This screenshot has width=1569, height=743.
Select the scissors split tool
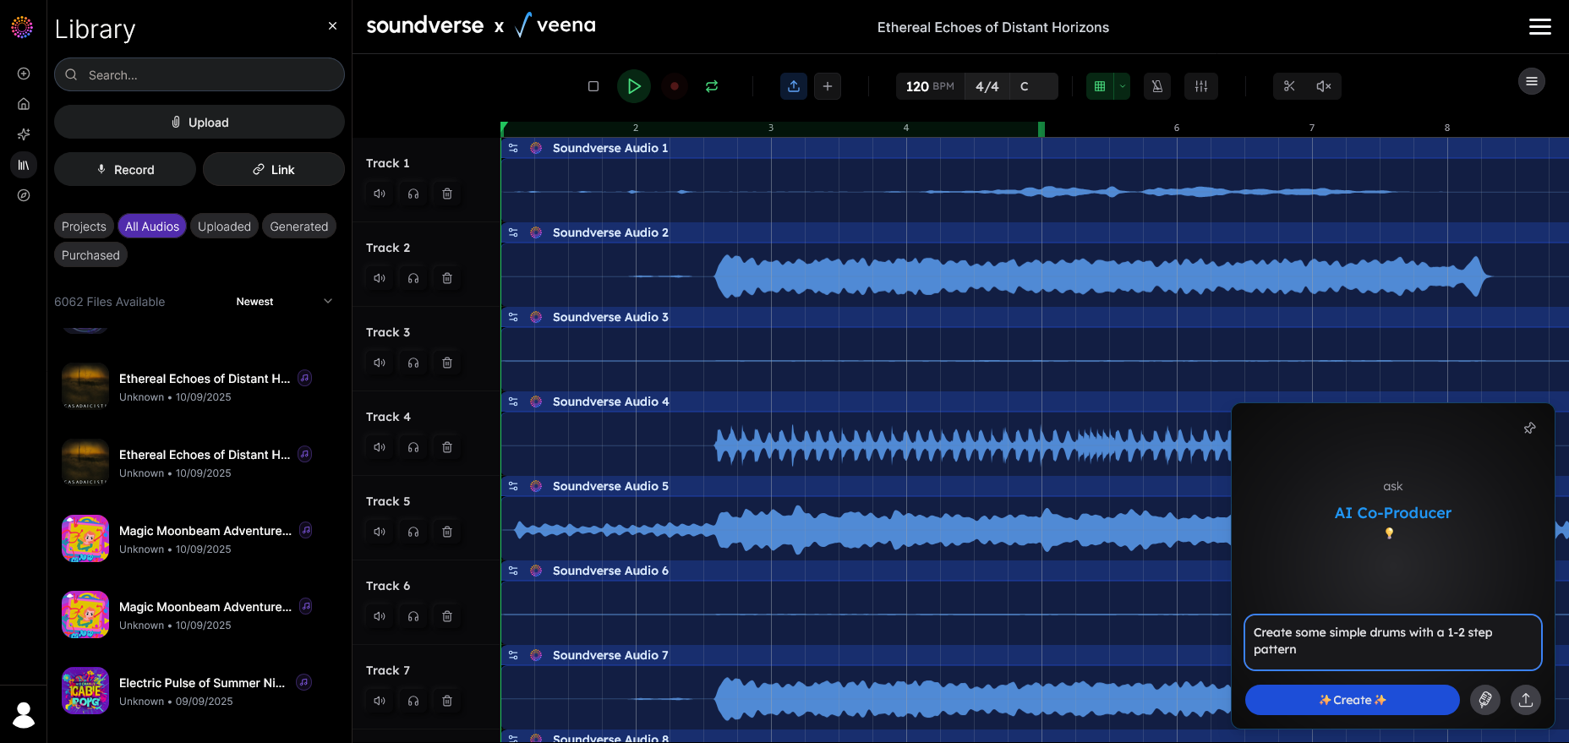coord(1289,86)
